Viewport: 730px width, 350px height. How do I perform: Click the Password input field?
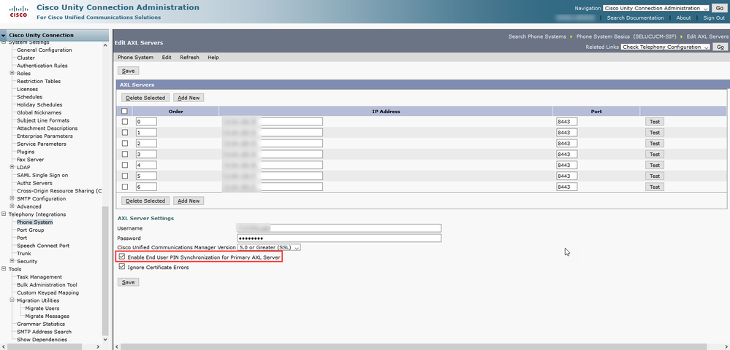[339, 238]
